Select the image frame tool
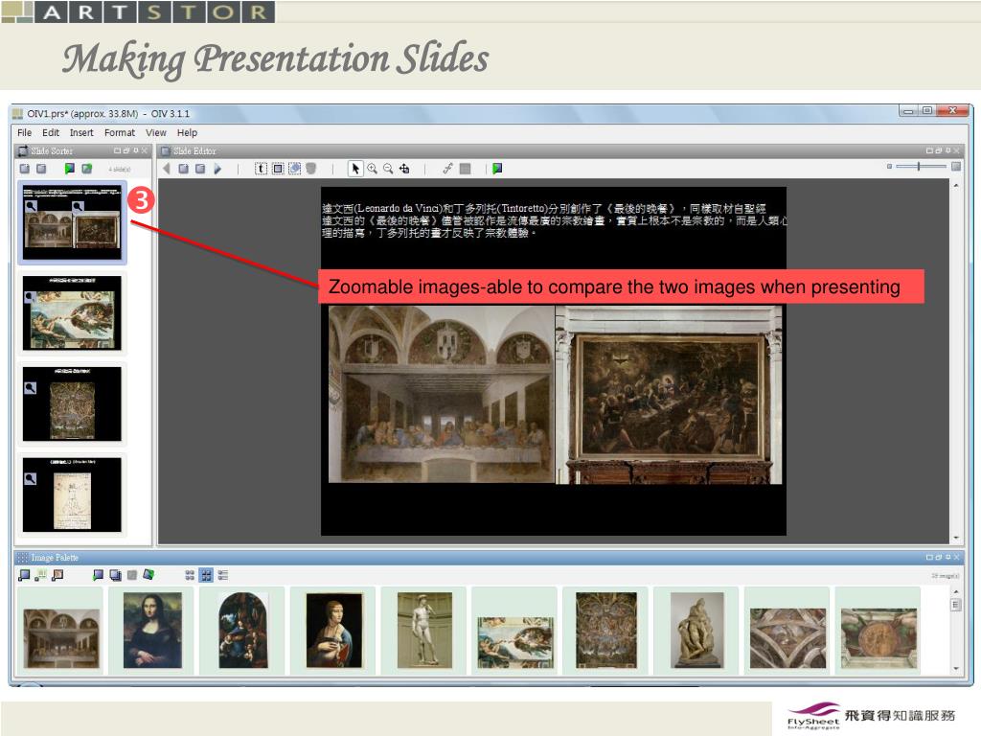 click(x=295, y=169)
